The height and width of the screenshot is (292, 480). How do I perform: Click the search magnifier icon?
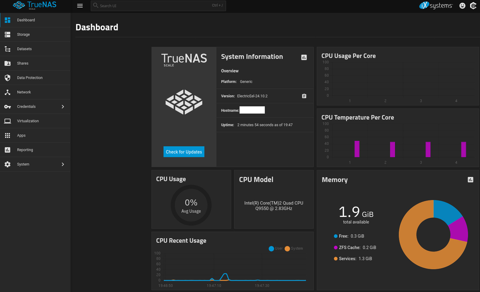click(96, 5)
